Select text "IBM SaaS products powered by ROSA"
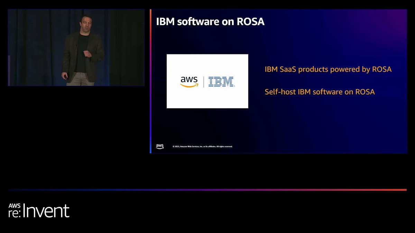 pos(328,69)
